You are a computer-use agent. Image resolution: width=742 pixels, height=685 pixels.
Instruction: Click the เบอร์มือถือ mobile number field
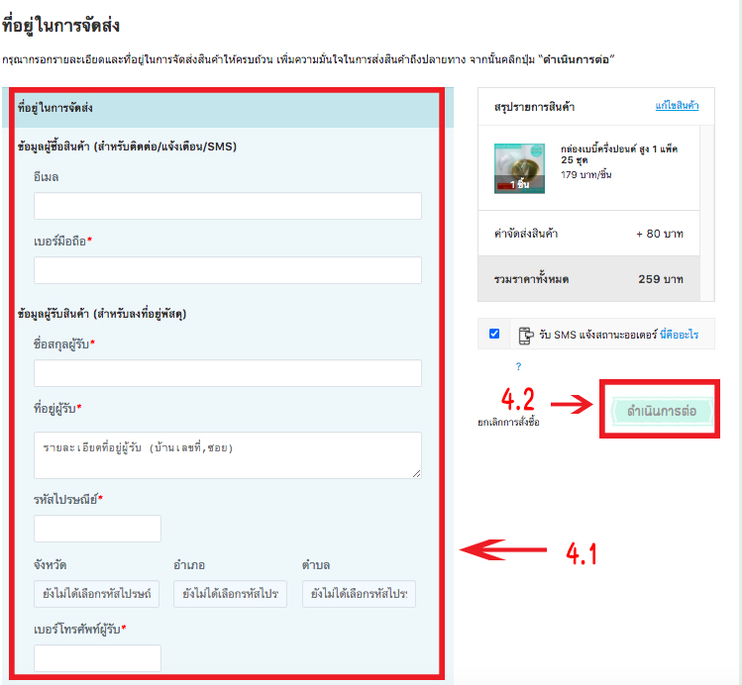click(227, 270)
